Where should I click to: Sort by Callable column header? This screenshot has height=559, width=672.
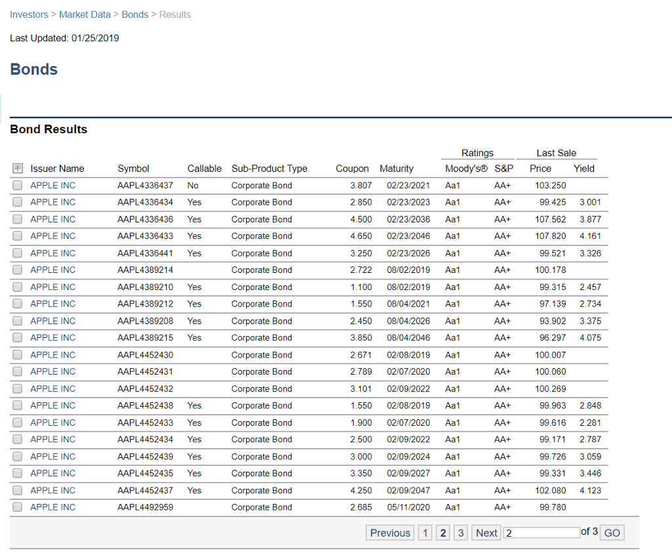tap(205, 169)
